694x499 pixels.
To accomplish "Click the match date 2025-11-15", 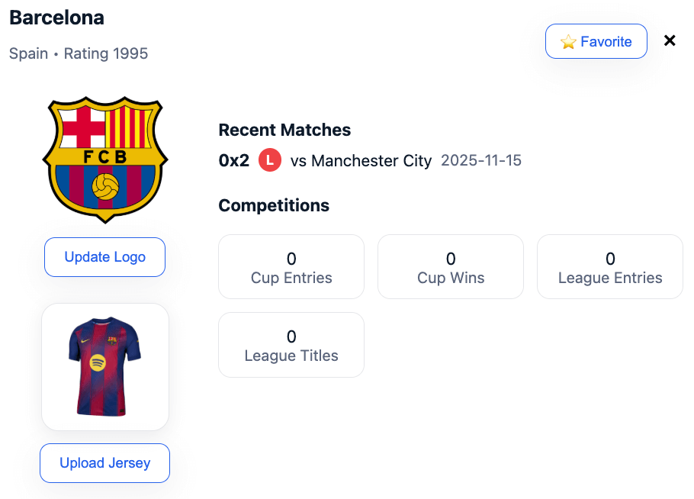I will (480, 161).
